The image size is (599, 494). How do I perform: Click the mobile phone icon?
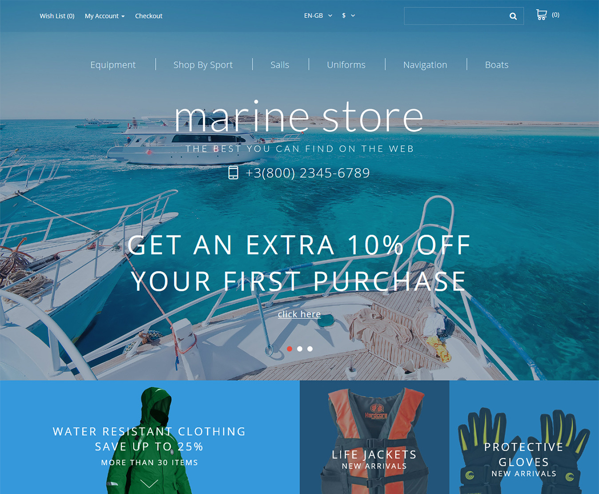233,173
